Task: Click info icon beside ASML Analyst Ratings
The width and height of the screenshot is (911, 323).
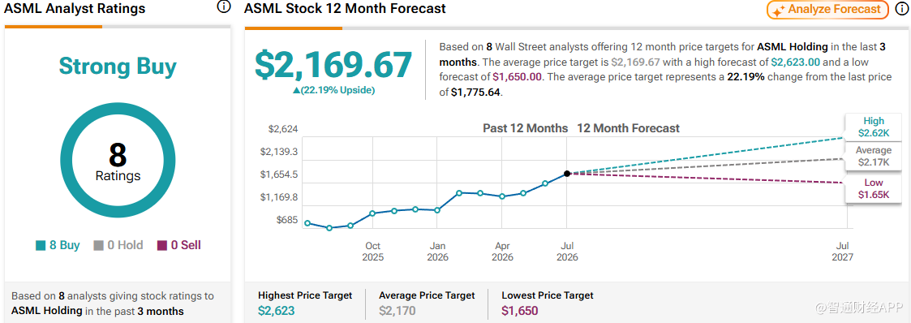Action: (x=223, y=7)
